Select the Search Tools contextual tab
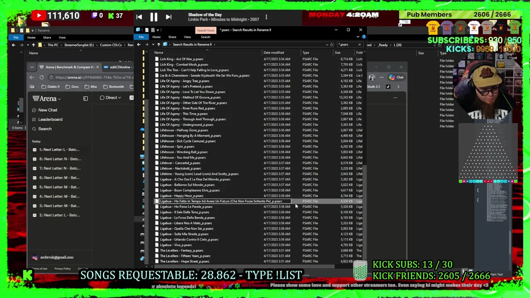Viewport: 530px width, 298px height. click(x=206, y=30)
